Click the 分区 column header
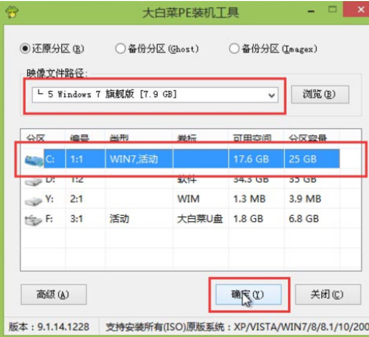The width and height of the screenshot is (369, 337). 36,138
